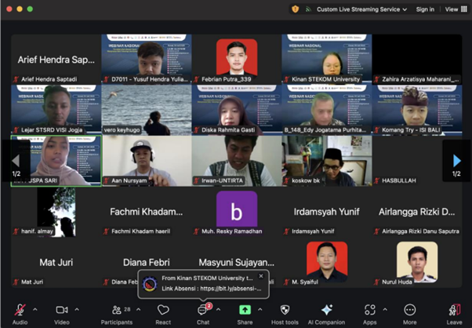The height and width of the screenshot is (328, 472).
Task: Select Febrian Putra_339's tile
Action: point(237,59)
